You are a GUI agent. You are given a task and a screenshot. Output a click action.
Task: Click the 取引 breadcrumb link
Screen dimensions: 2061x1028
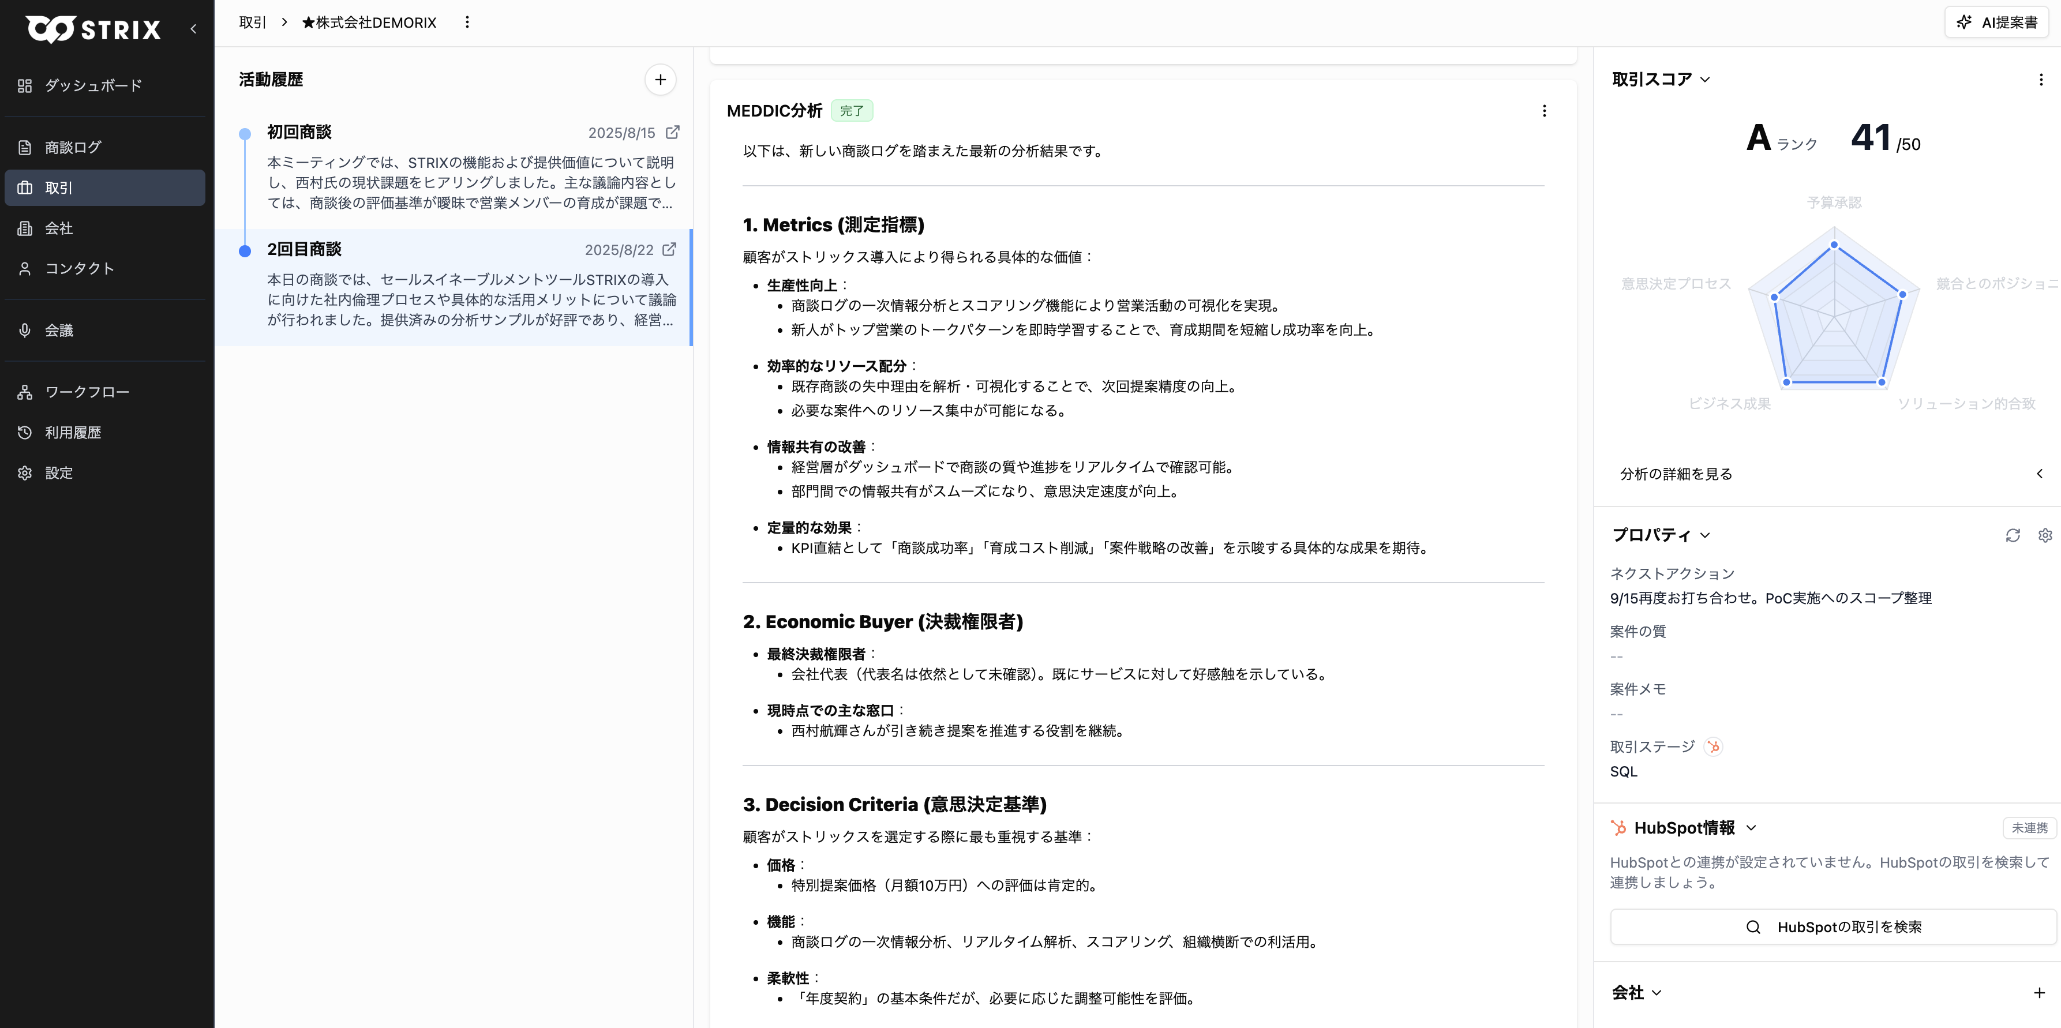tap(252, 22)
